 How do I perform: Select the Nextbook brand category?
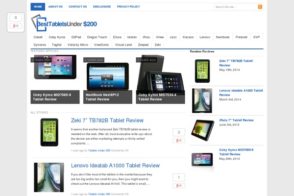pyautogui.click(x=222, y=37)
